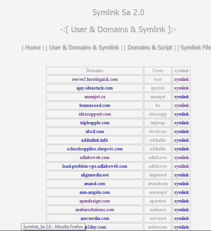Viewport: 211px width, 231px height.
Task: Open ajay.ideastack.com domain link
Action: (x=95, y=88)
